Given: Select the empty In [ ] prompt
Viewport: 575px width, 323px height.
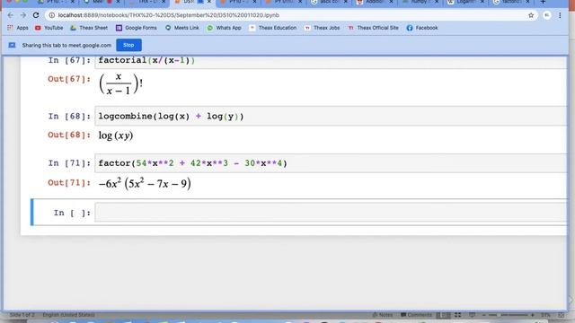Looking at the screenshot, I should click(x=72, y=213).
